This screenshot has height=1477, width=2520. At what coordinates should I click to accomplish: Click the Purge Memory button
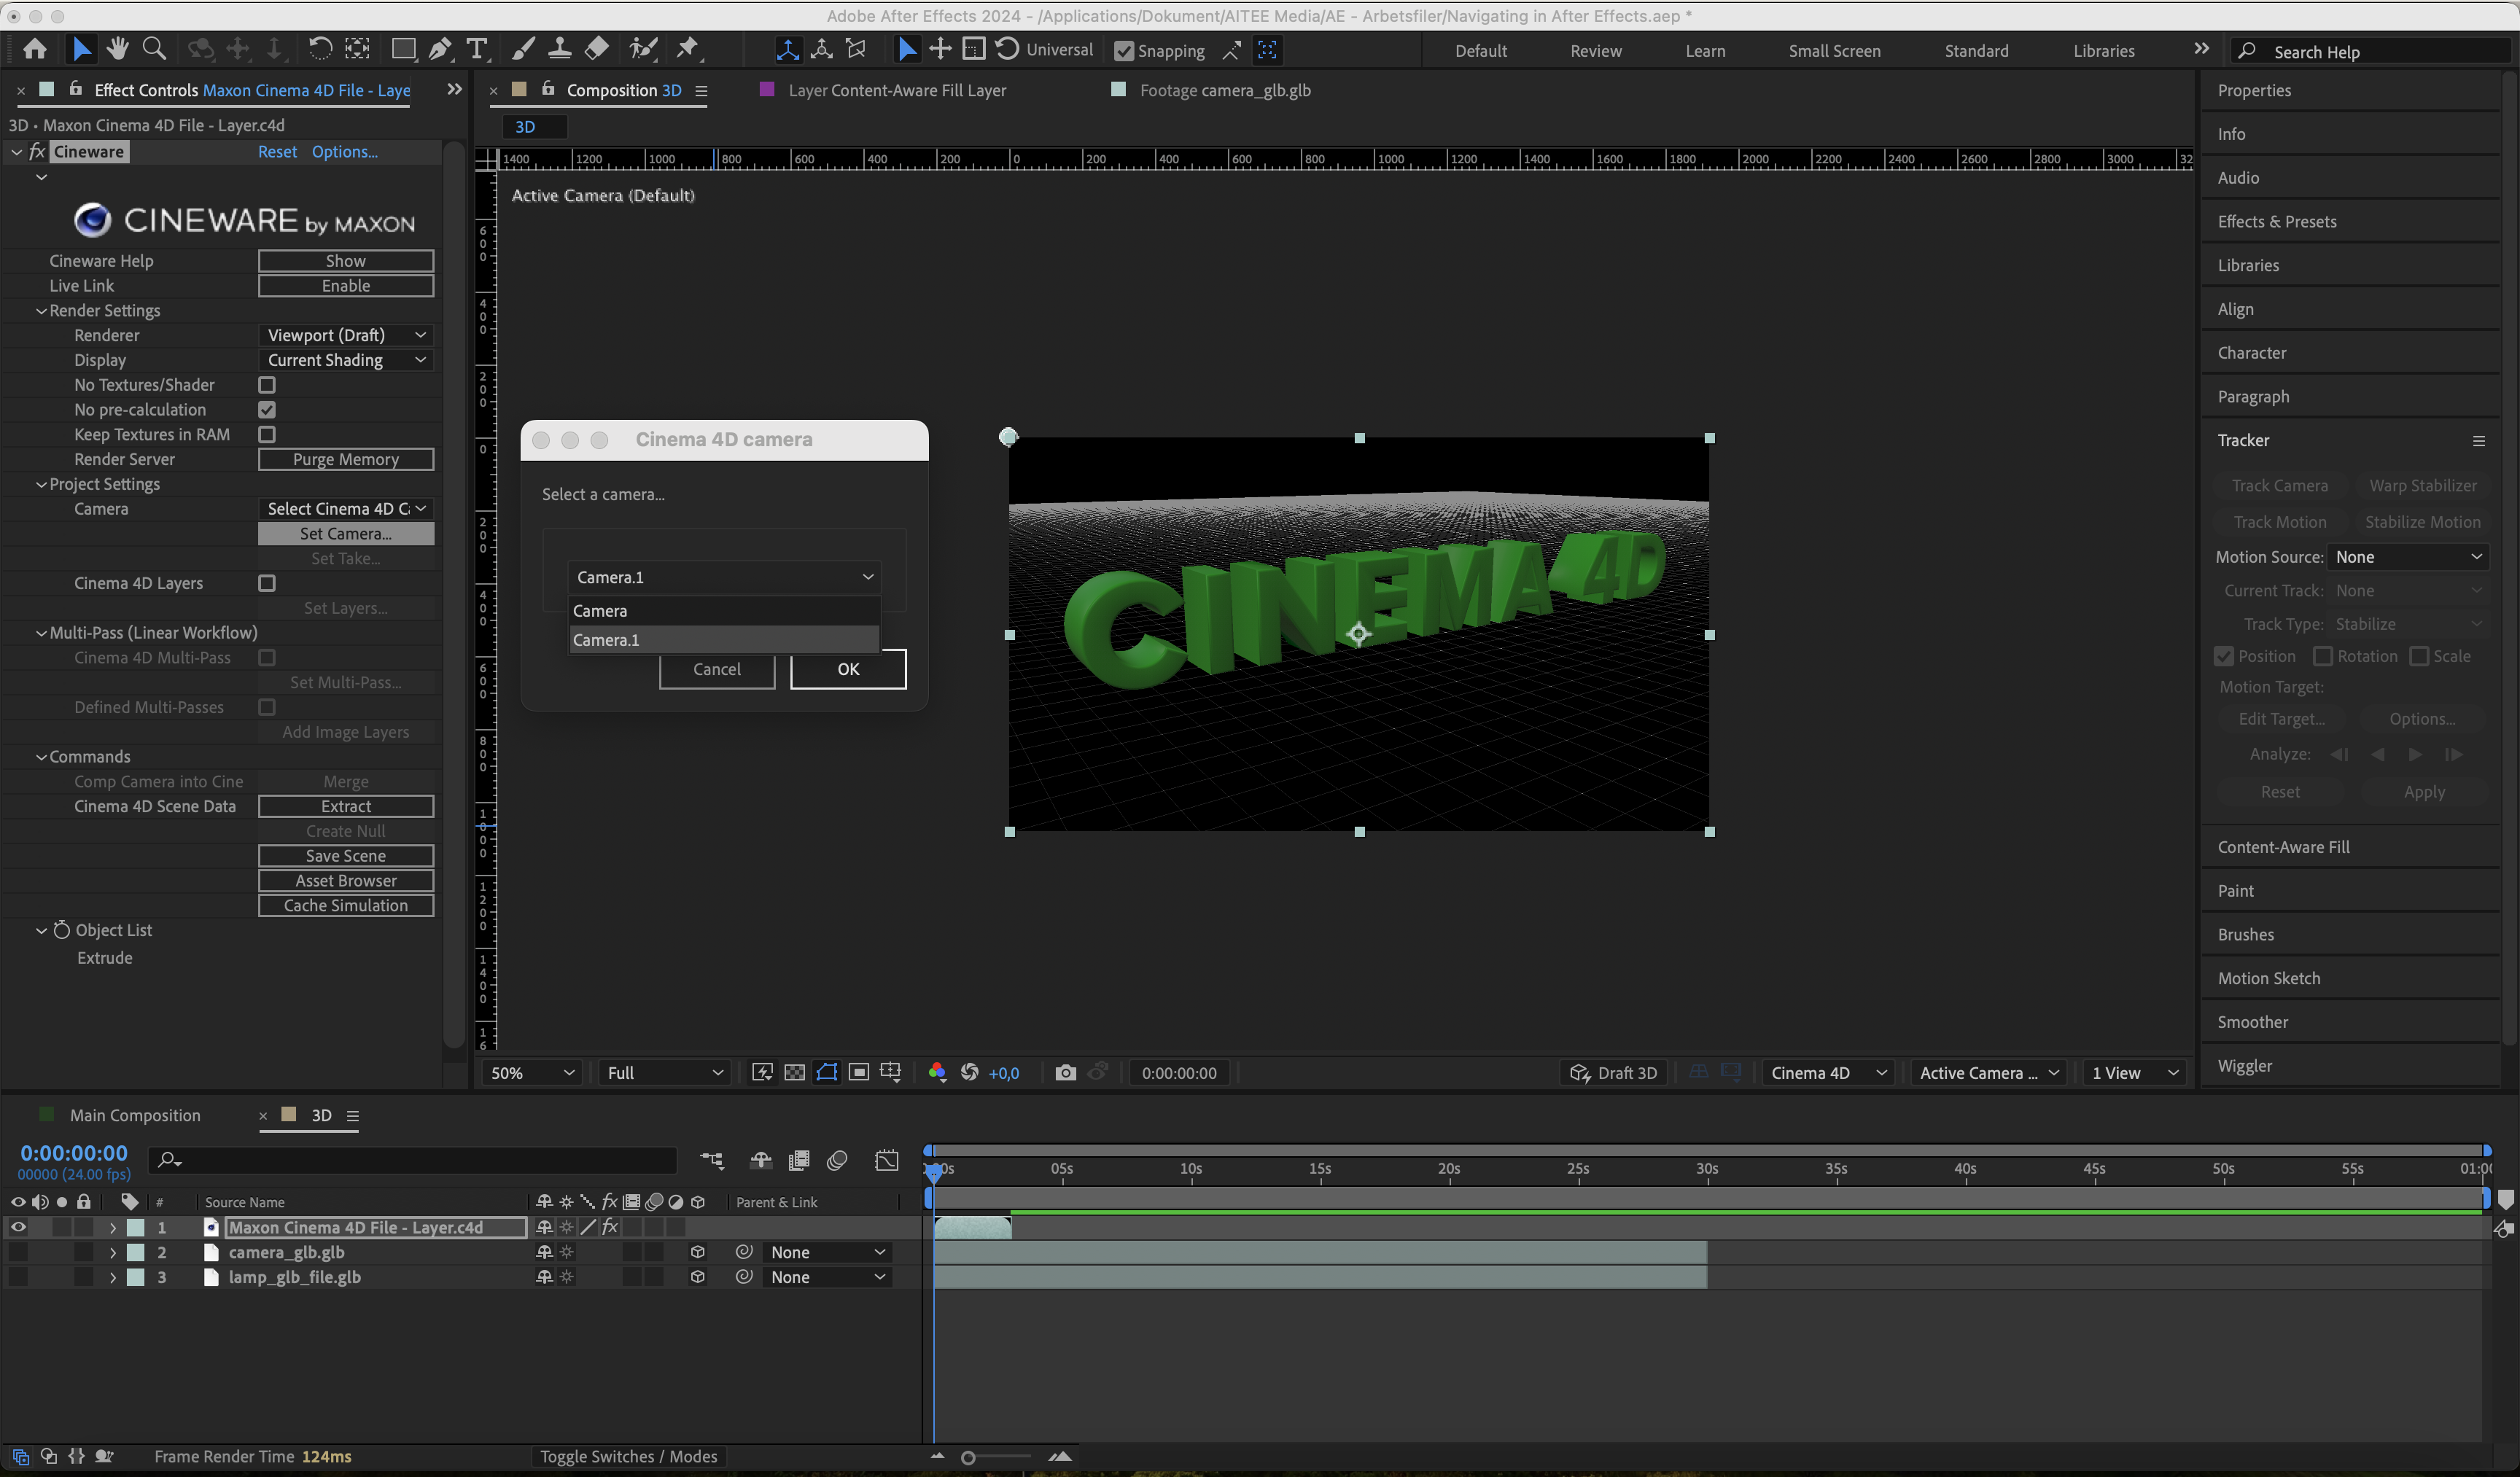tap(345, 459)
